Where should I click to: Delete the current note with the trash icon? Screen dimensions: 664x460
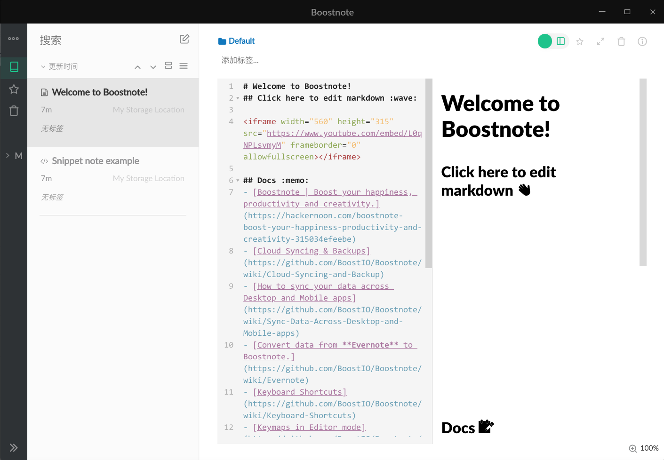click(x=621, y=41)
